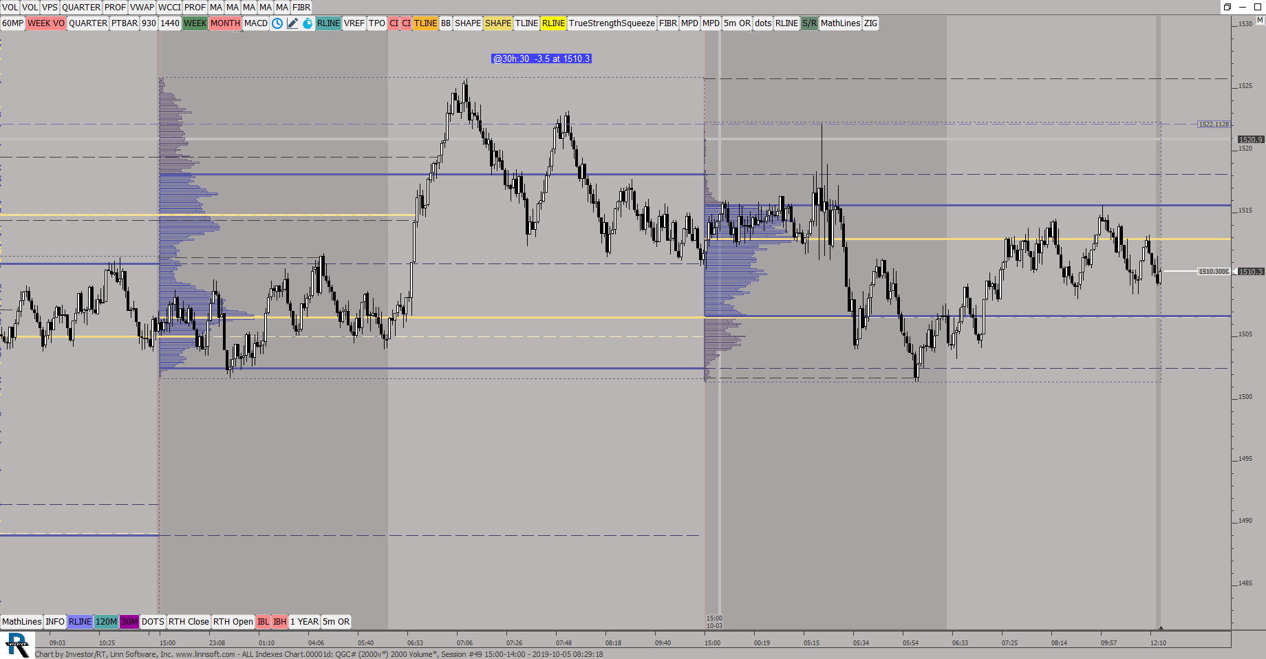1266x659 pixels.
Task: Click the blue stopwatch timer icon
Action: 308,23
